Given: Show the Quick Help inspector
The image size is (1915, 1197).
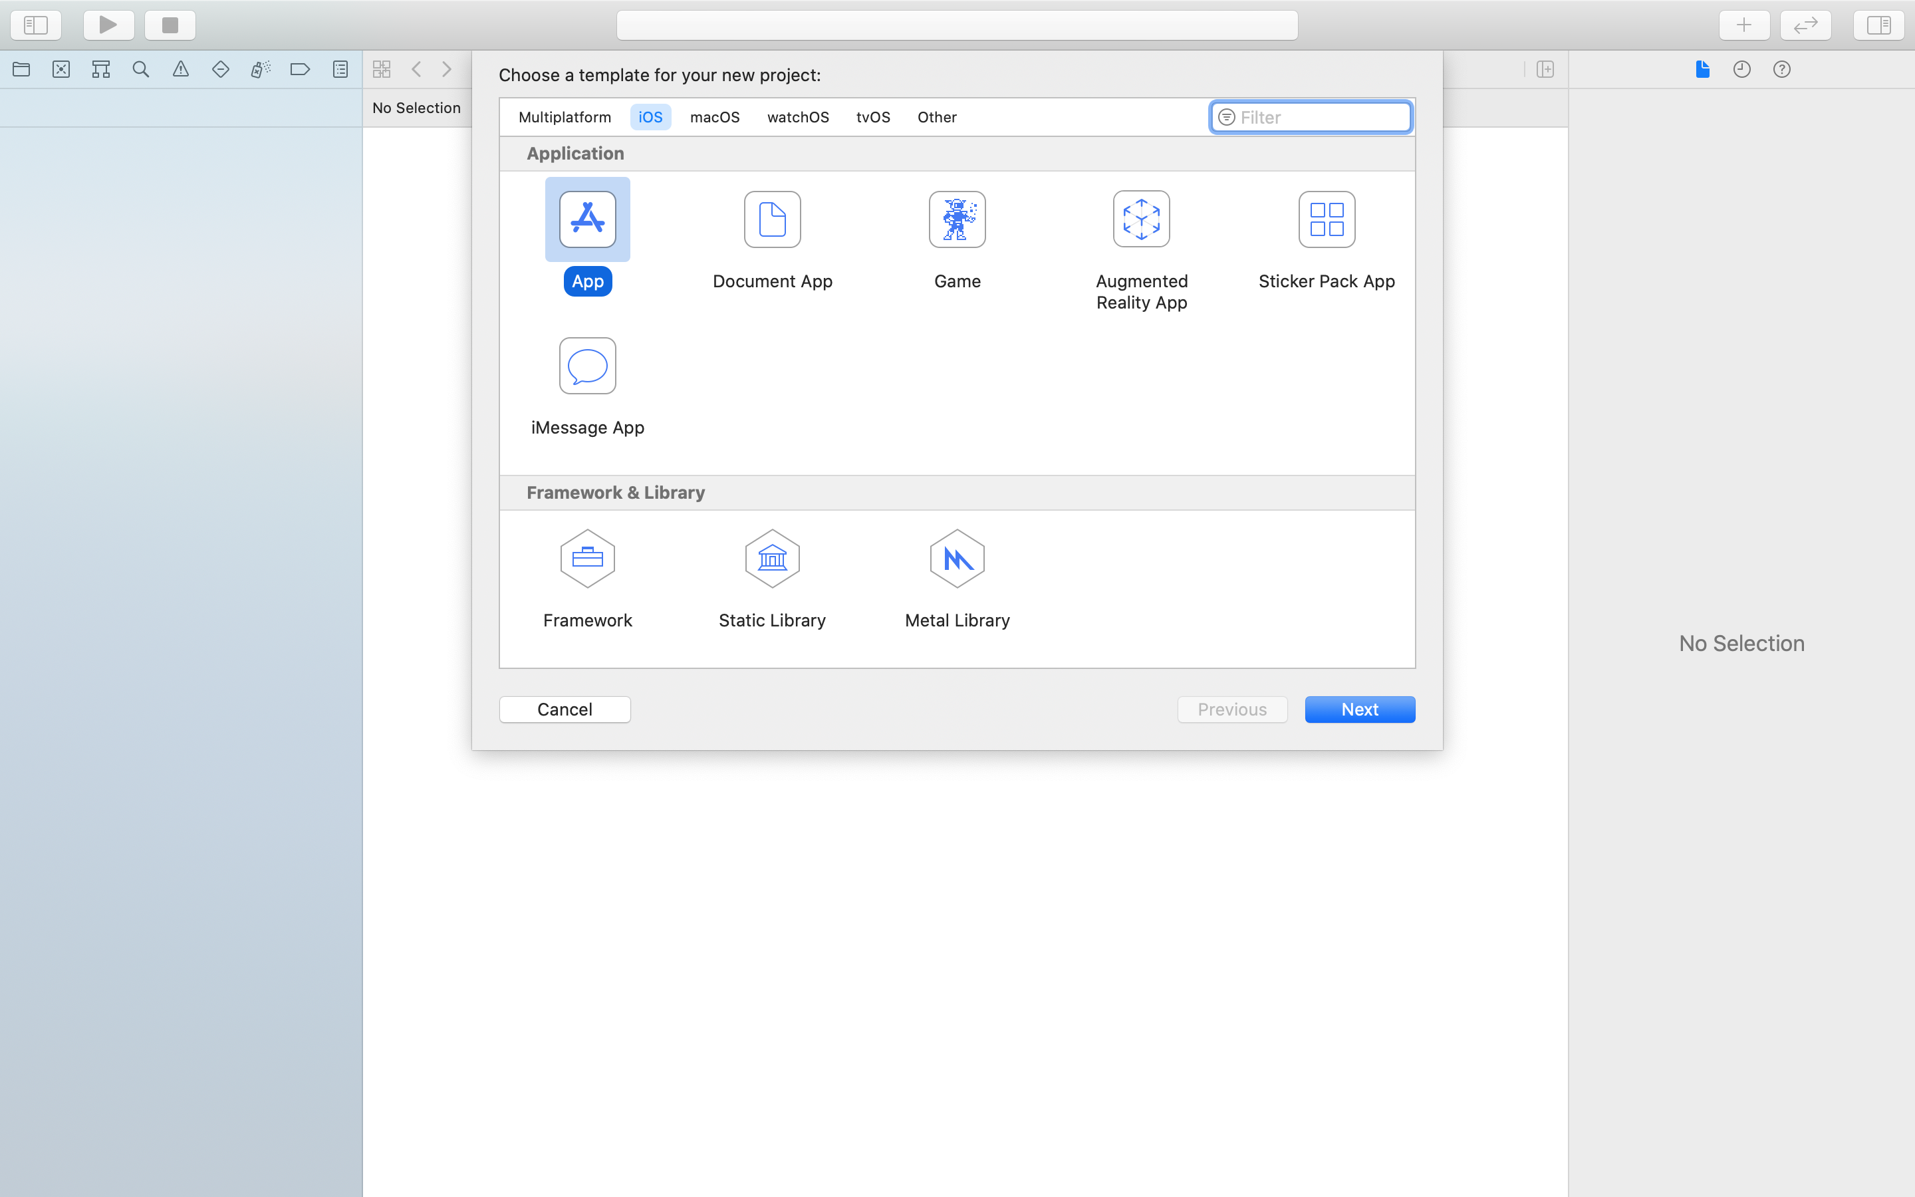Looking at the screenshot, I should coord(1781,70).
